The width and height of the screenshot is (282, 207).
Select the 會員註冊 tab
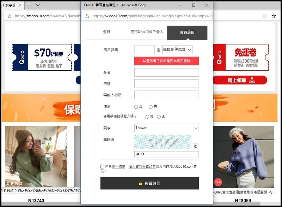(187, 32)
